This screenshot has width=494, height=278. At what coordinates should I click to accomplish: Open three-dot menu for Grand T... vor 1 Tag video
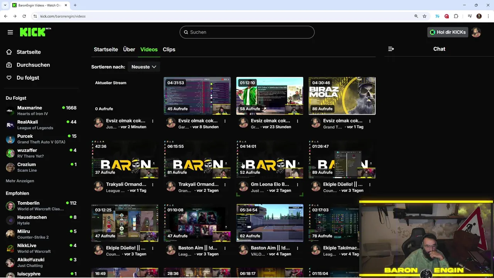tap(370, 121)
